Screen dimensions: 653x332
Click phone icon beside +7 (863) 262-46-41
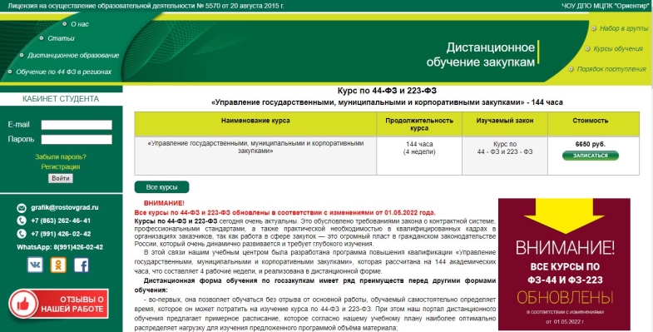[x=22, y=221]
